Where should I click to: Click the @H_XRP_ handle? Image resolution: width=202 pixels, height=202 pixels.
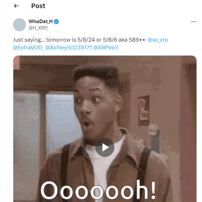pos(38,28)
